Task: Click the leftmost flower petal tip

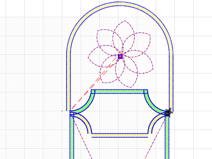Action: coord(88,58)
